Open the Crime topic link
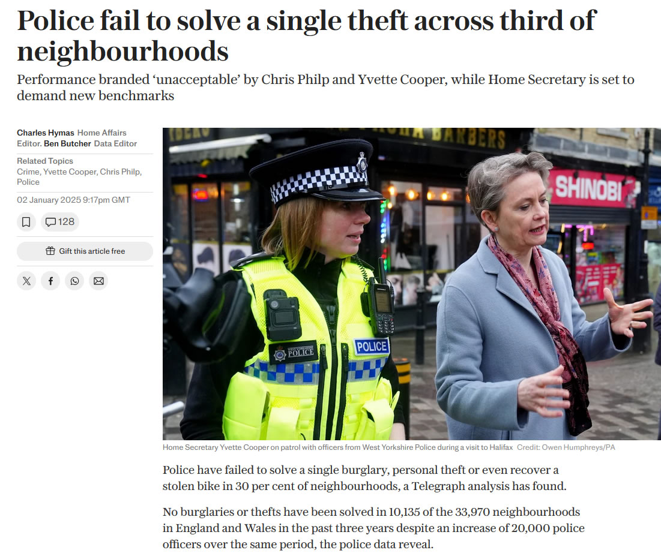The height and width of the screenshot is (559, 661). click(28, 172)
